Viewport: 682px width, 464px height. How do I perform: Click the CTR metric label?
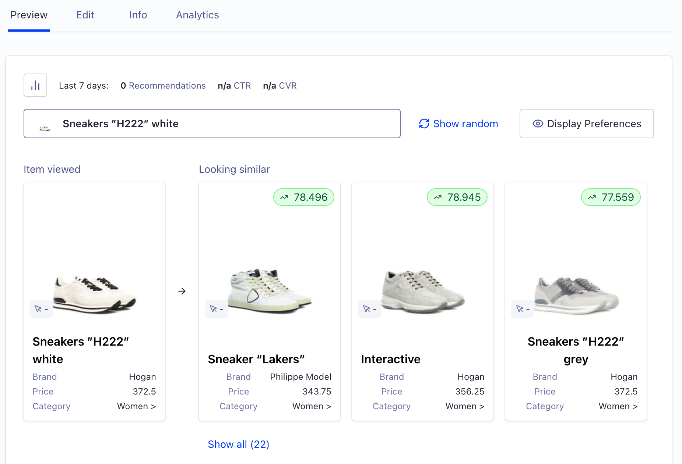(x=242, y=86)
